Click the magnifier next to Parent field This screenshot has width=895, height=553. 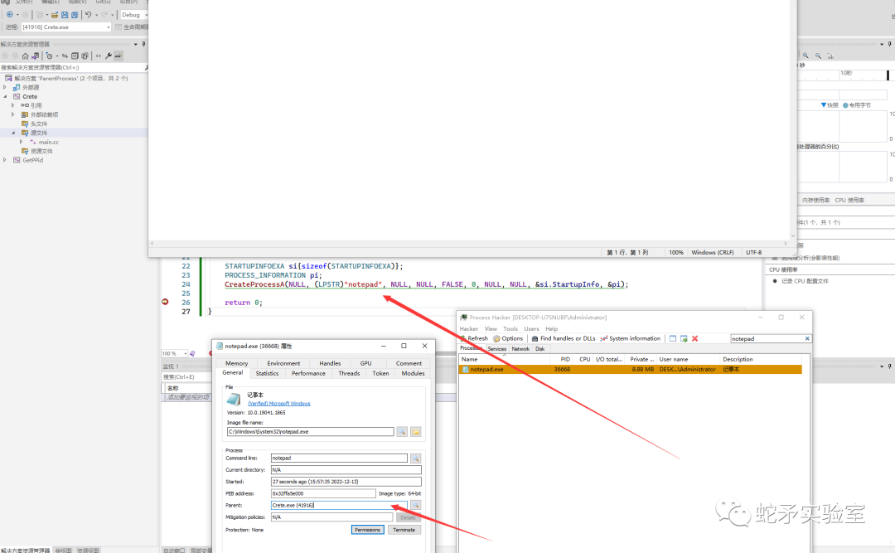pos(415,505)
